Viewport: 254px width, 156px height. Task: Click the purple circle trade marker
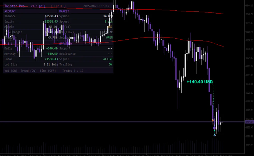[x=214, y=128]
